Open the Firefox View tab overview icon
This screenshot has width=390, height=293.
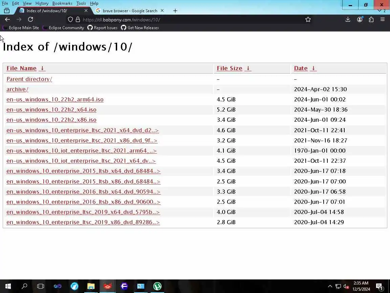(x=7, y=11)
